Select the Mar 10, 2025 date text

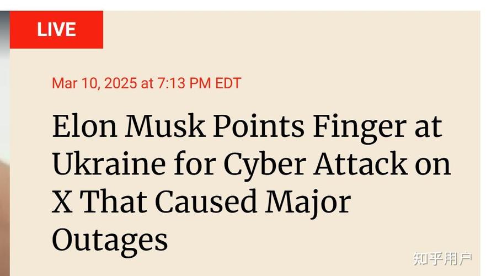pos(94,83)
